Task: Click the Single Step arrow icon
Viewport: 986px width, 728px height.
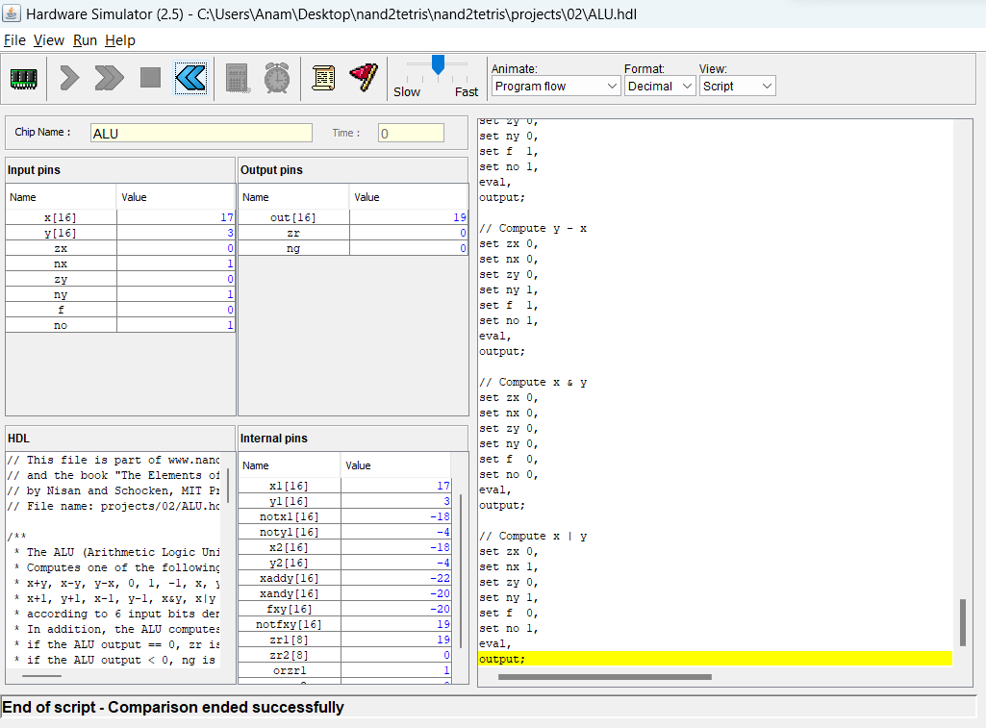Action: coord(67,78)
